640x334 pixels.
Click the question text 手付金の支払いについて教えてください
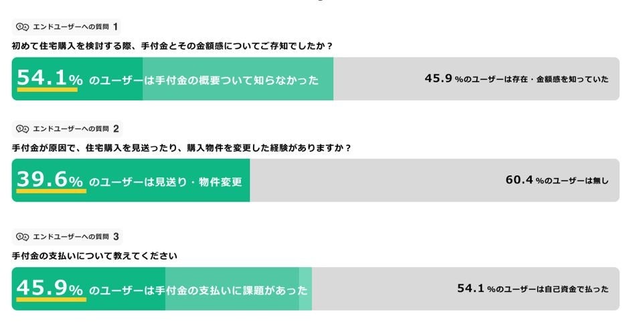94,256
